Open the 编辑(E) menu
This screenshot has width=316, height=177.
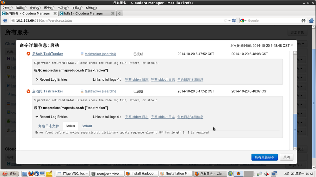coord(21,8)
